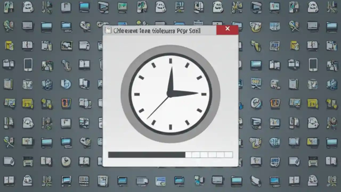This screenshot has width=341, height=192.
Task: Close the loading dialog with the red X
Action: [x=228, y=29]
